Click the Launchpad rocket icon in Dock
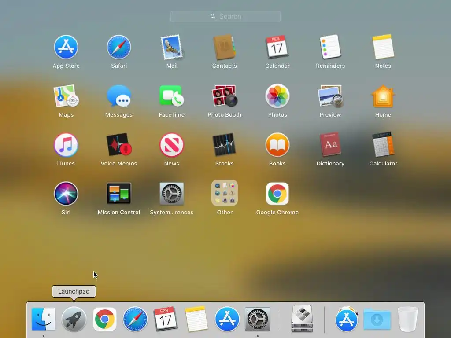 coord(74,319)
